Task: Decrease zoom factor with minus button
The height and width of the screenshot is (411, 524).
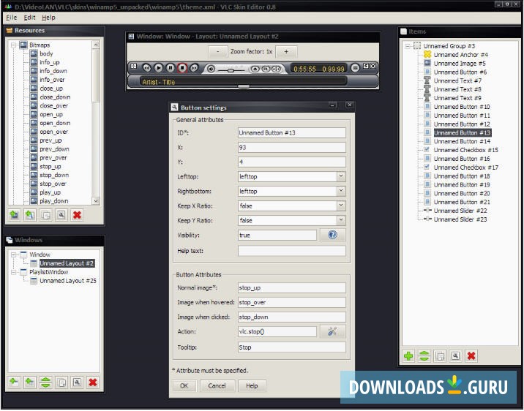Action: tap(218, 52)
